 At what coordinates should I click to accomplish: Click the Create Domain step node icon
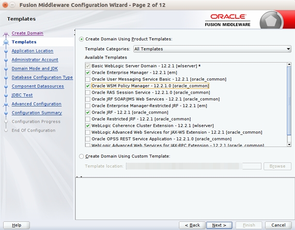click(6, 34)
